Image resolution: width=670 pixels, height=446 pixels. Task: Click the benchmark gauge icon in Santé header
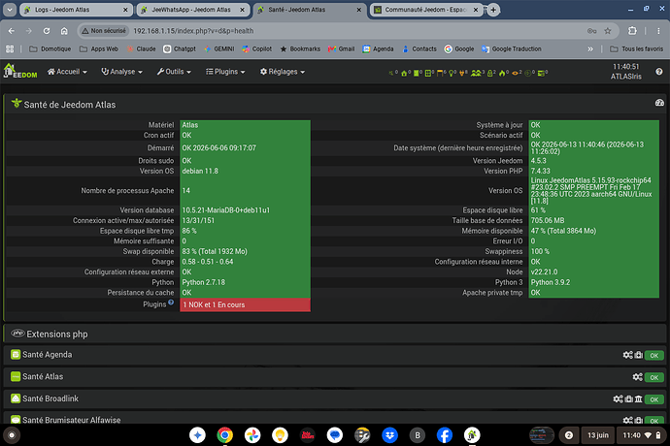click(659, 103)
